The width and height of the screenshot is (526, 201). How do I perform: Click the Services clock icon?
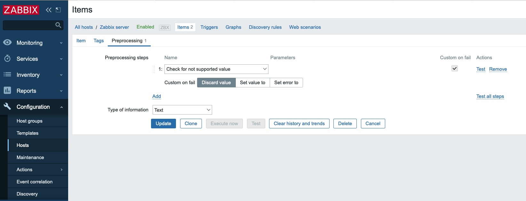click(7, 59)
